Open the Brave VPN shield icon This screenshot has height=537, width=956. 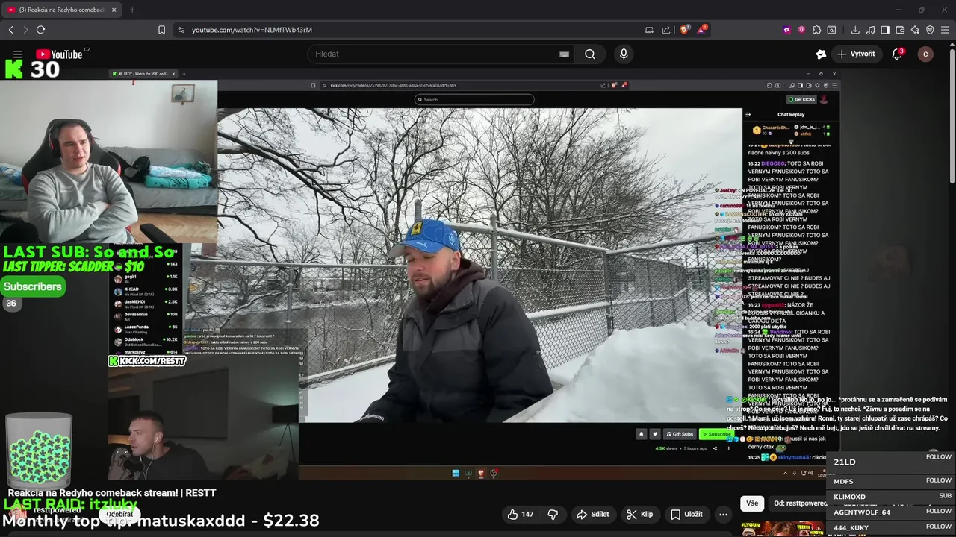click(x=930, y=30)
